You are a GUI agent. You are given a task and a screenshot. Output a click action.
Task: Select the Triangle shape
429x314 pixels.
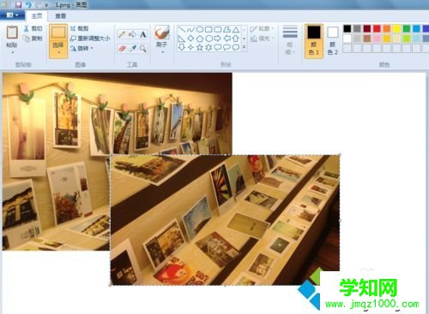point(236,29)
